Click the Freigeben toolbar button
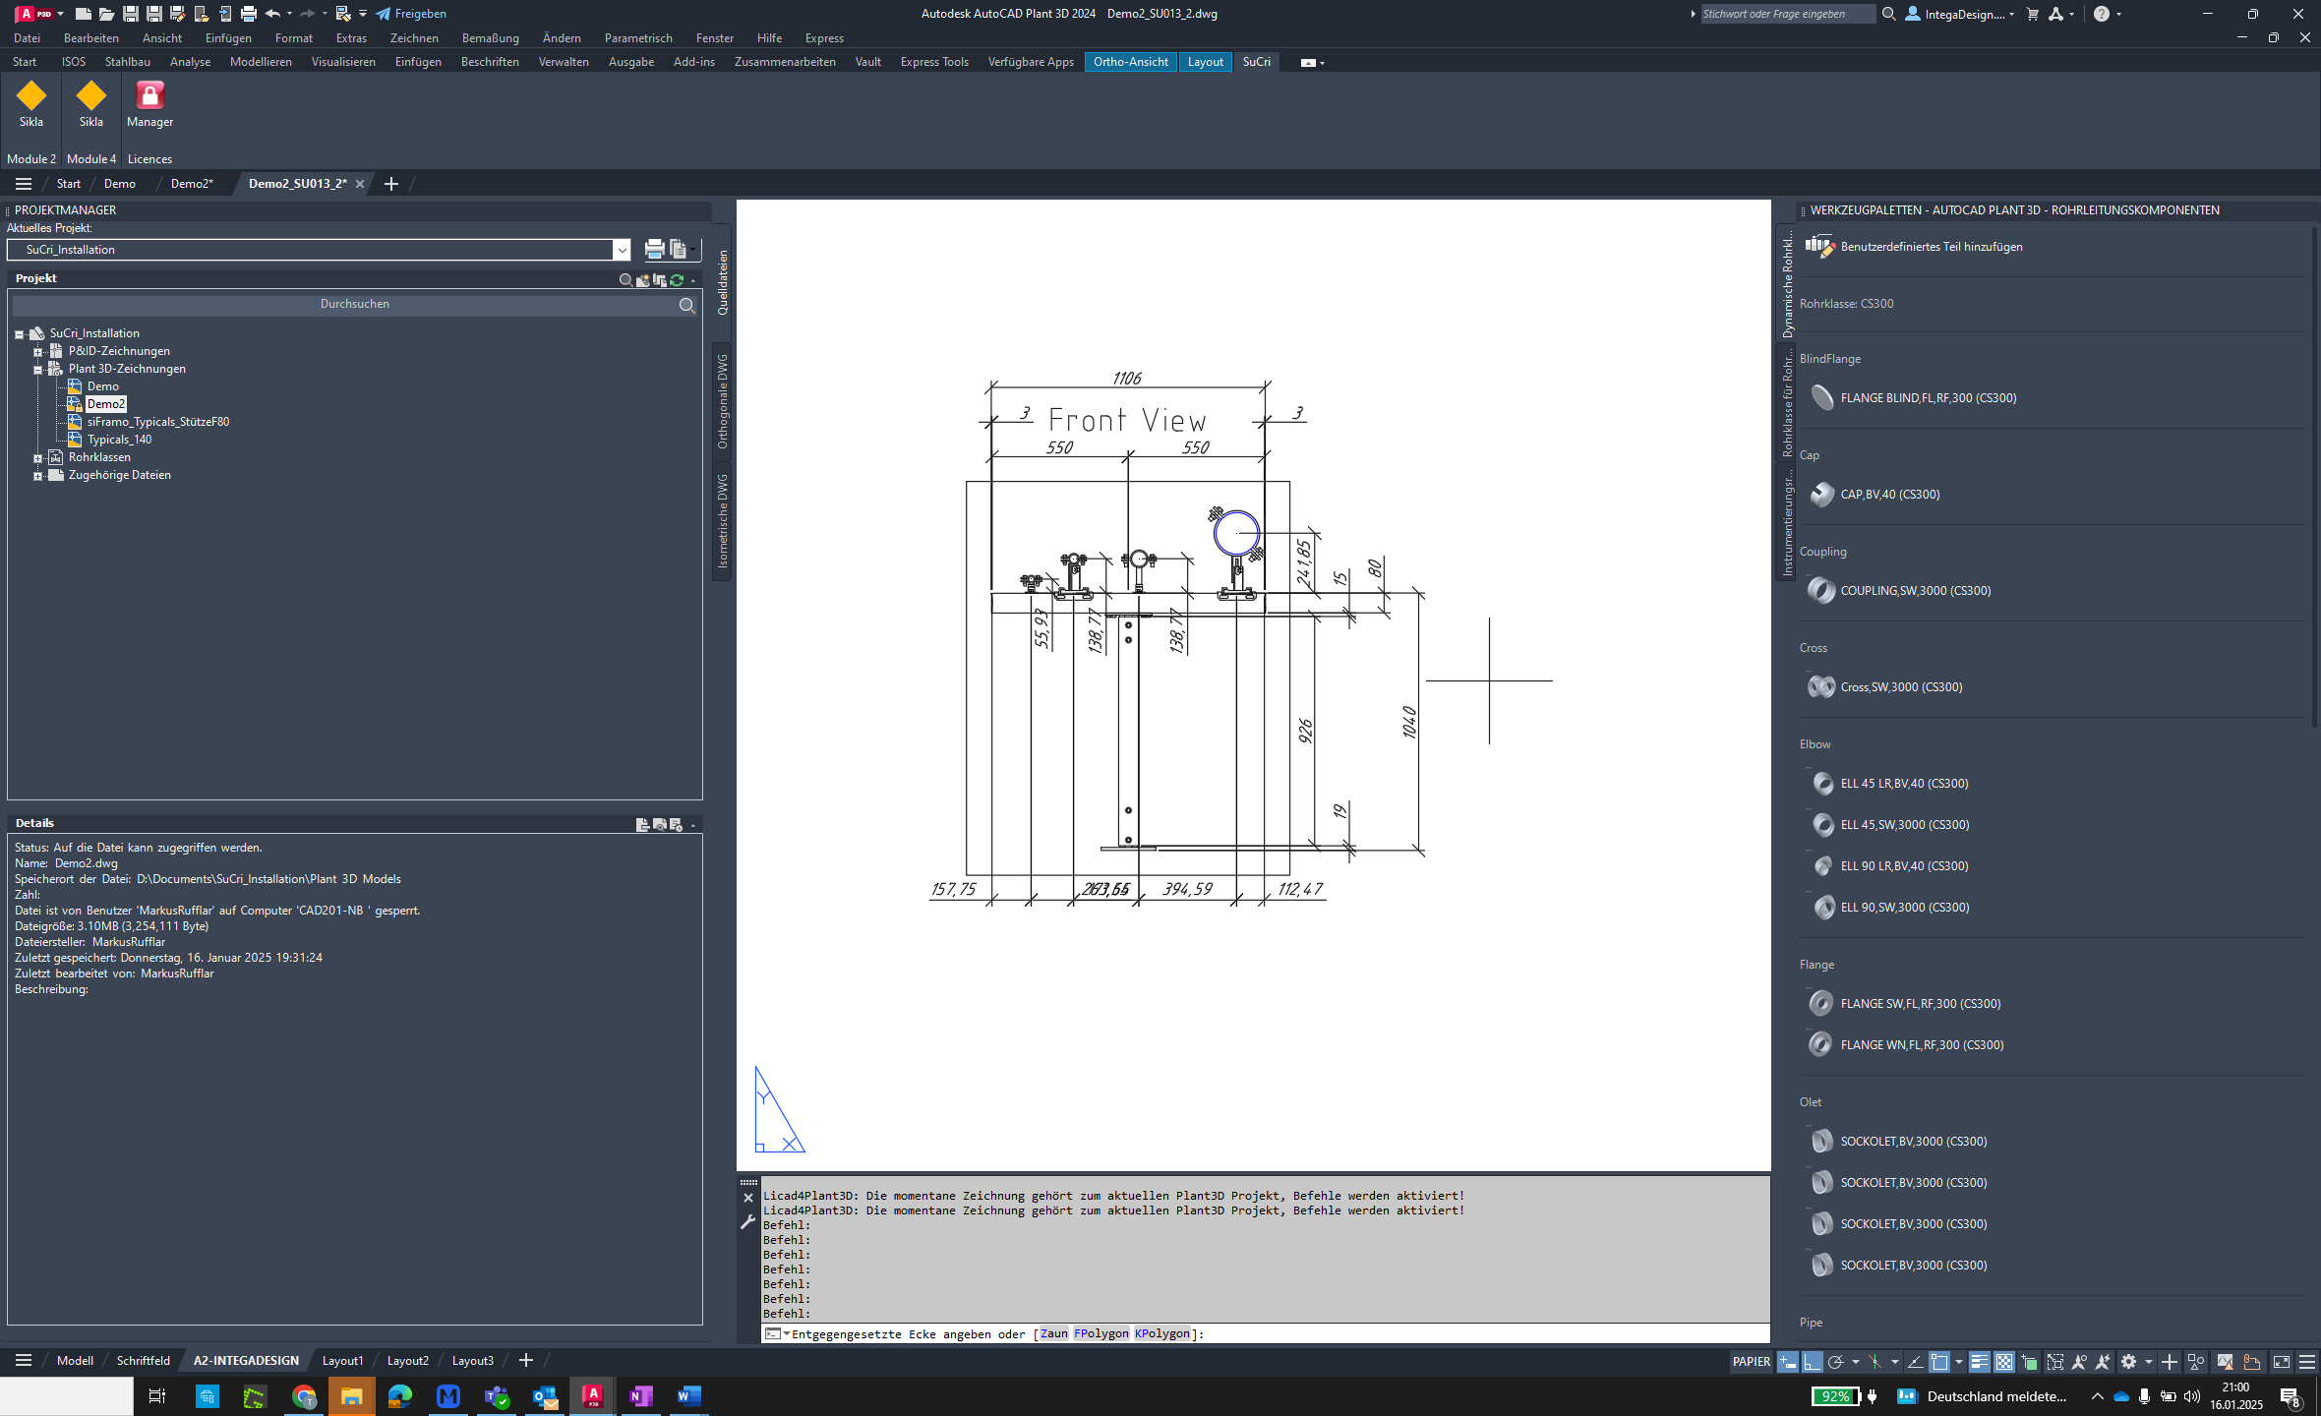 (409, 13)
